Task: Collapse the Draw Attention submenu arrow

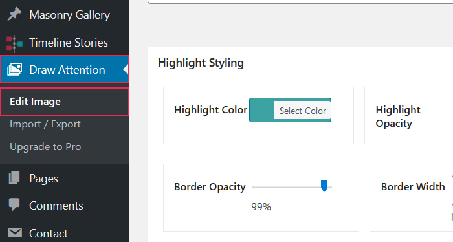Action: 126,70
